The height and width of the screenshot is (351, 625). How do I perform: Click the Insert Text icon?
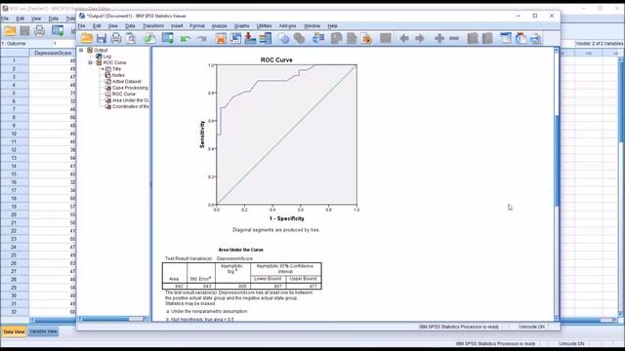(536, 38)
